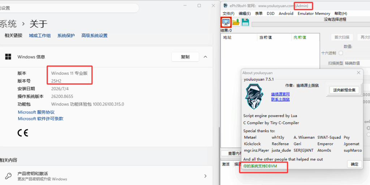The width and height of the screenshot is (370, 185).
Task: Click the app logo in title bar
Action: (225, 6)
